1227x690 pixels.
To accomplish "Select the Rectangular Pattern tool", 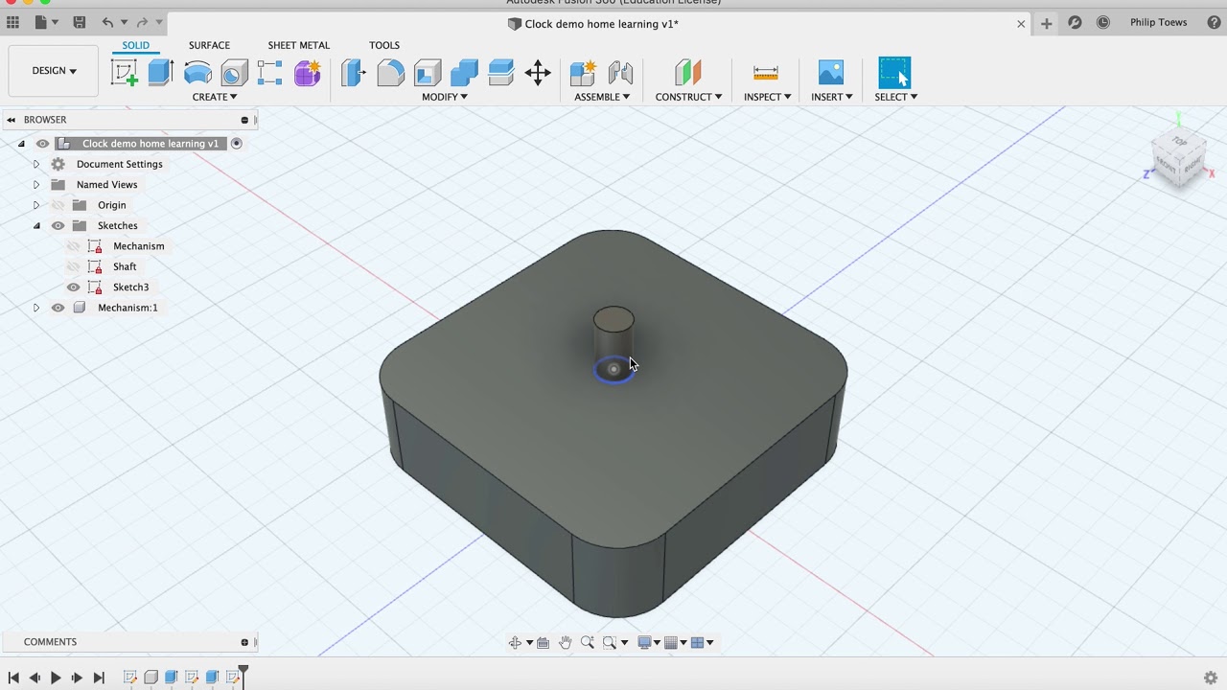I will 269,73.
